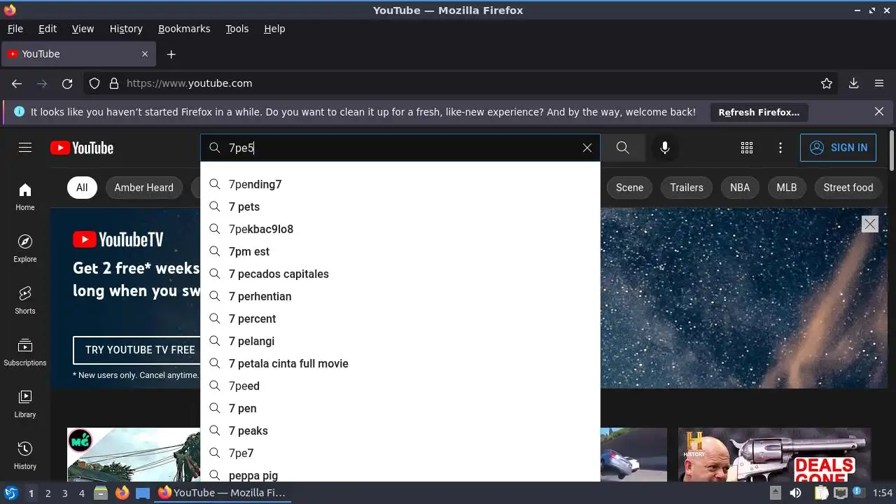Switch to workspace 2 in taskbar
Screen dimensions: 896x504
click(x=48, y=493)
